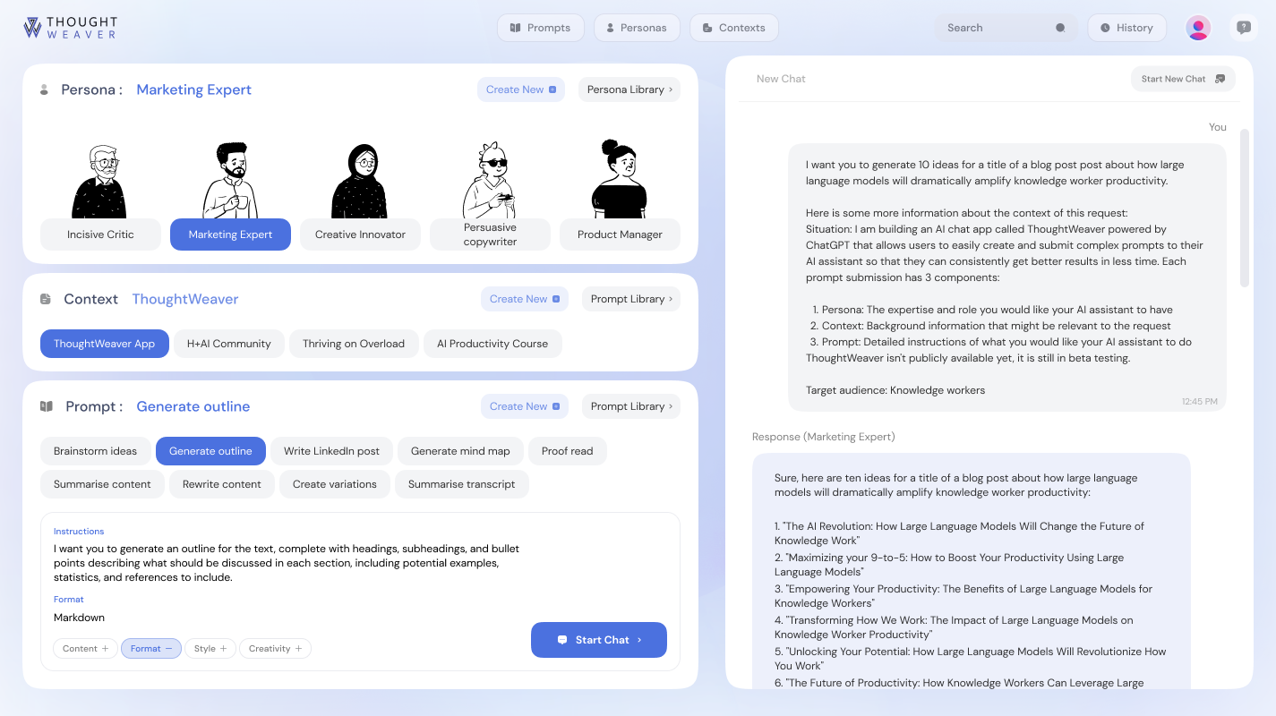1276x716 pixels.
Task: Open the user profile avatar
Action: click(x=1198, y=28)
